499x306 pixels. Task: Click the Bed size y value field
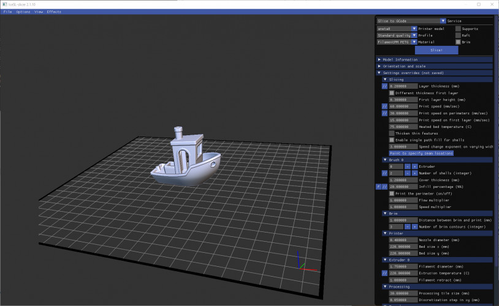tap(403, 253)
